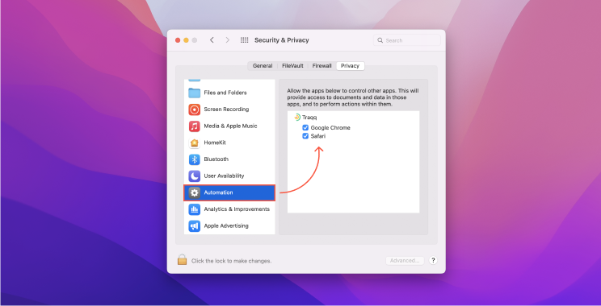Screen dimensions: 601x306
Task: Select the Privacy tab
Action: tap(350, 66)
